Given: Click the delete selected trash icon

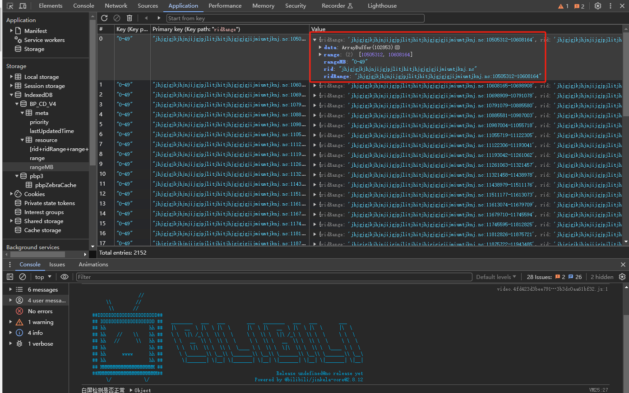Looking at the screenshot, I should [129, 18].
